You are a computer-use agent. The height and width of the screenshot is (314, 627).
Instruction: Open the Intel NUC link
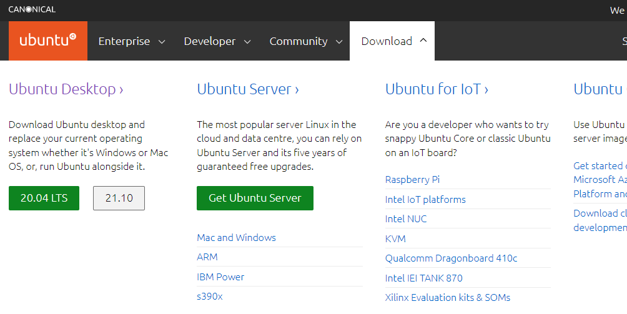coord(406,219)
